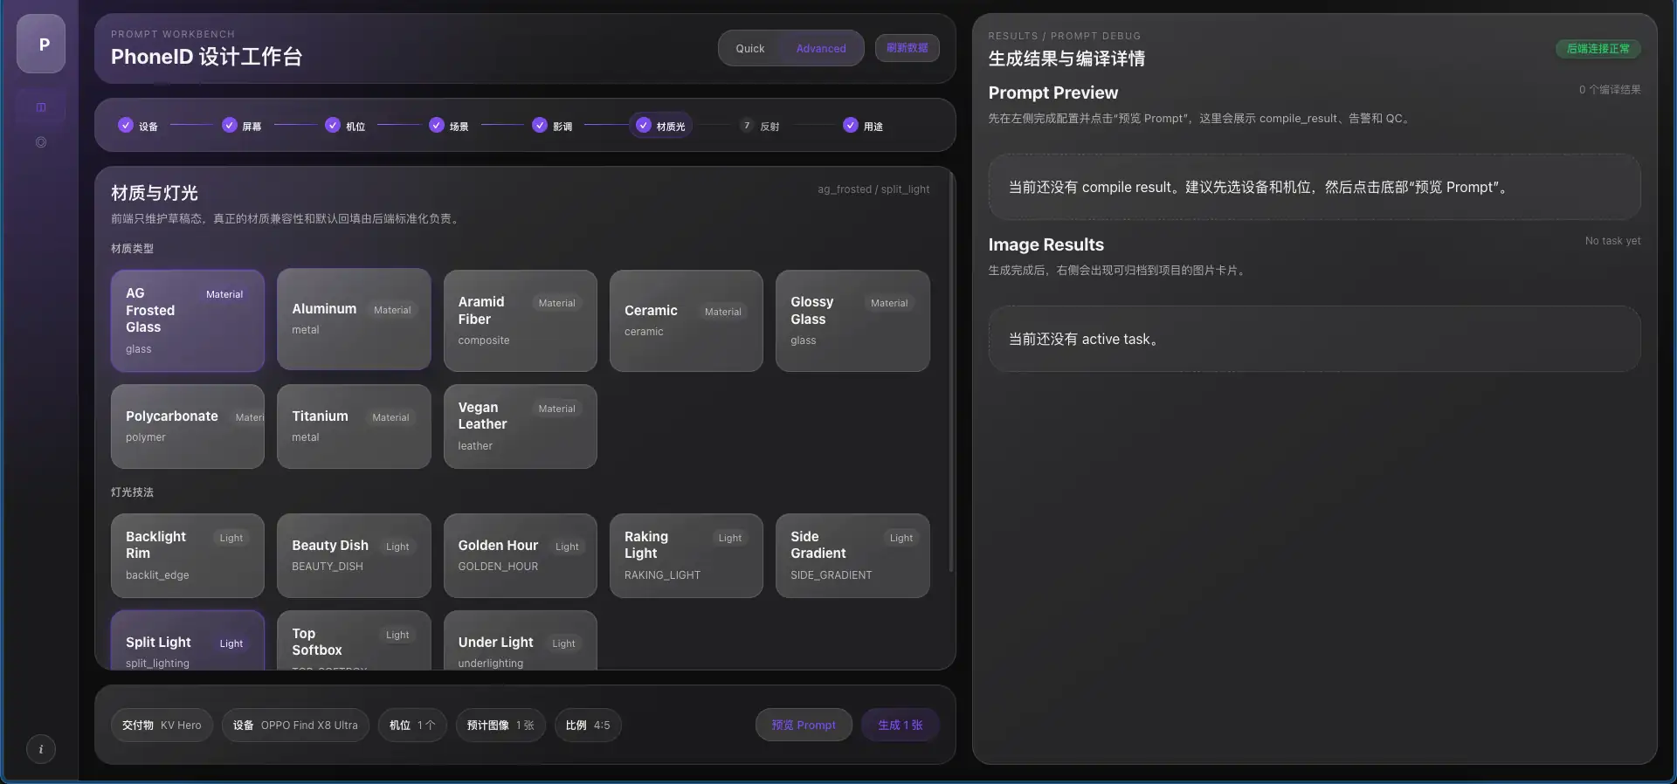Select the Polycarbonate material card

coord(188,426)
